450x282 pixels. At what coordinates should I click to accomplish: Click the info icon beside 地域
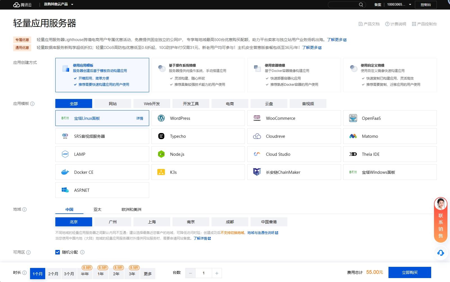(24, 209)
